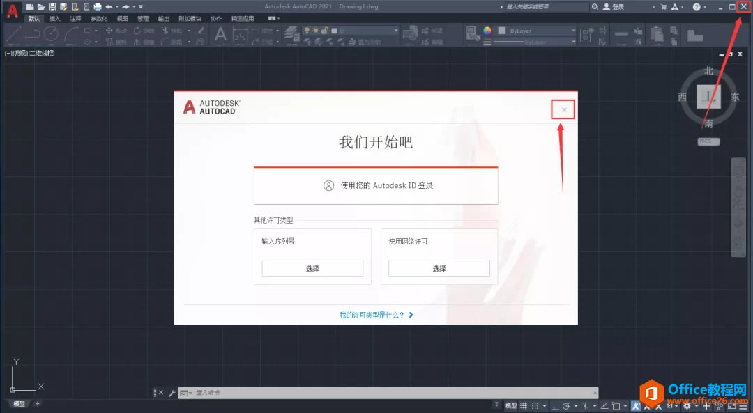Expand the quick access toolbar customize arrow
This screenshot has height=413, width=753.
(141, 7)
